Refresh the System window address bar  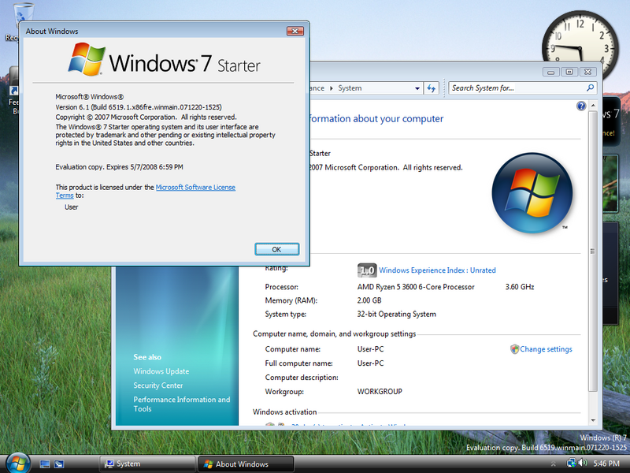click(x=431, y=88)
